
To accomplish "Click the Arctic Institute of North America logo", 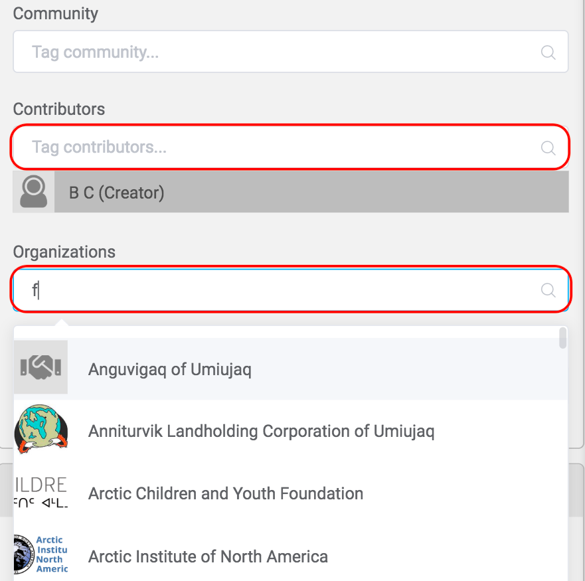I will tap(41, 555).
